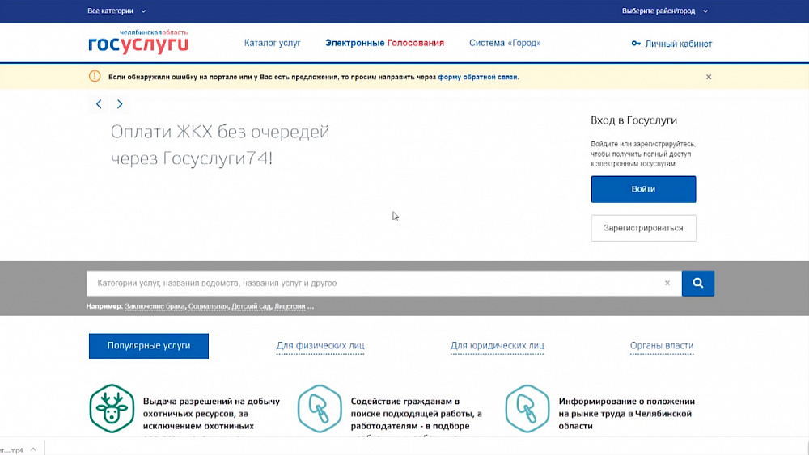
Task: Switch to Для юридических лиц tab
Action: pos(497,346)
